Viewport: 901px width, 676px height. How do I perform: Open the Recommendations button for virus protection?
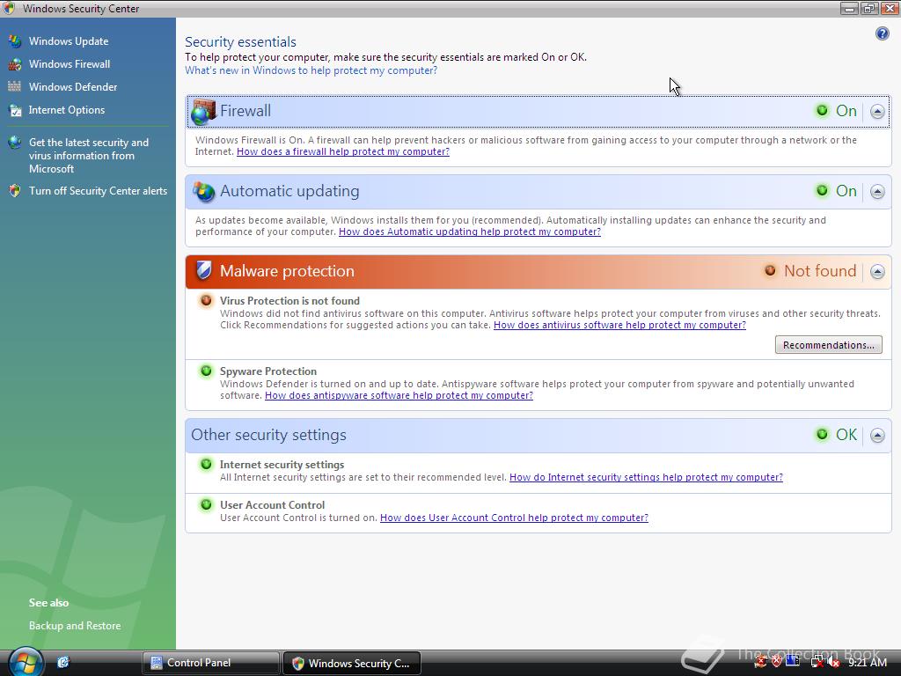(x=828, y=345)
